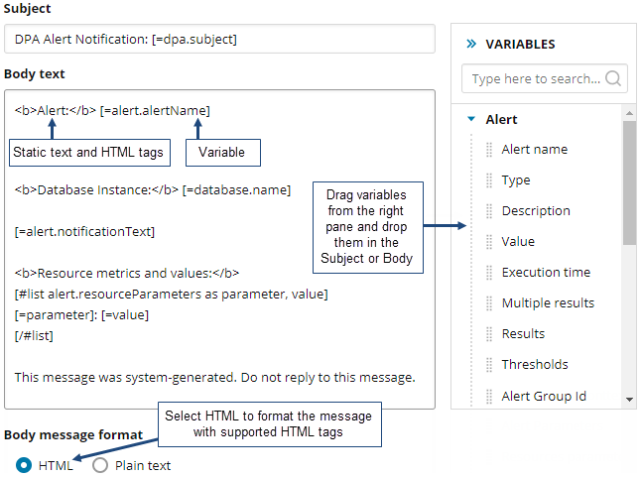
Task: Click drag handle beside Thresholds variable
Action: point(488,365)
